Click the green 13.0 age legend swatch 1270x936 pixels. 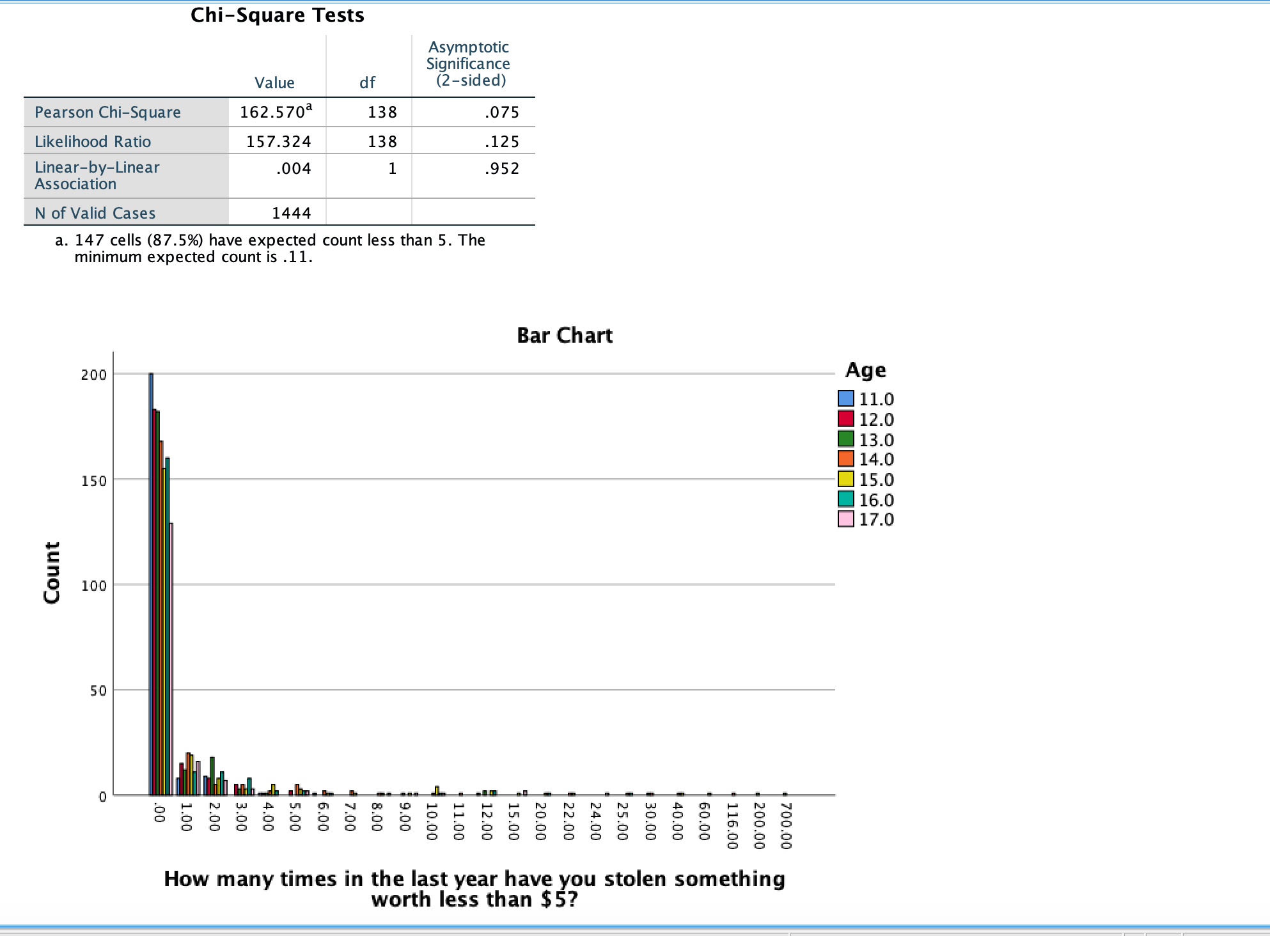click(845, 439)
